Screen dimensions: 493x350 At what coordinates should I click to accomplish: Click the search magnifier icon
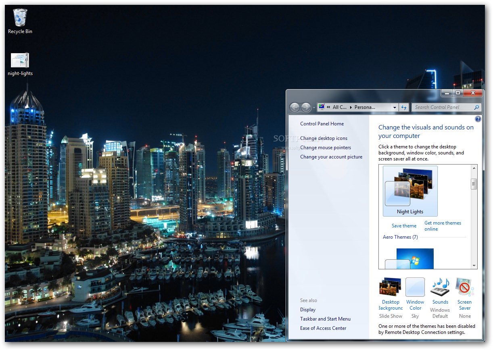[x=477, y=107]
